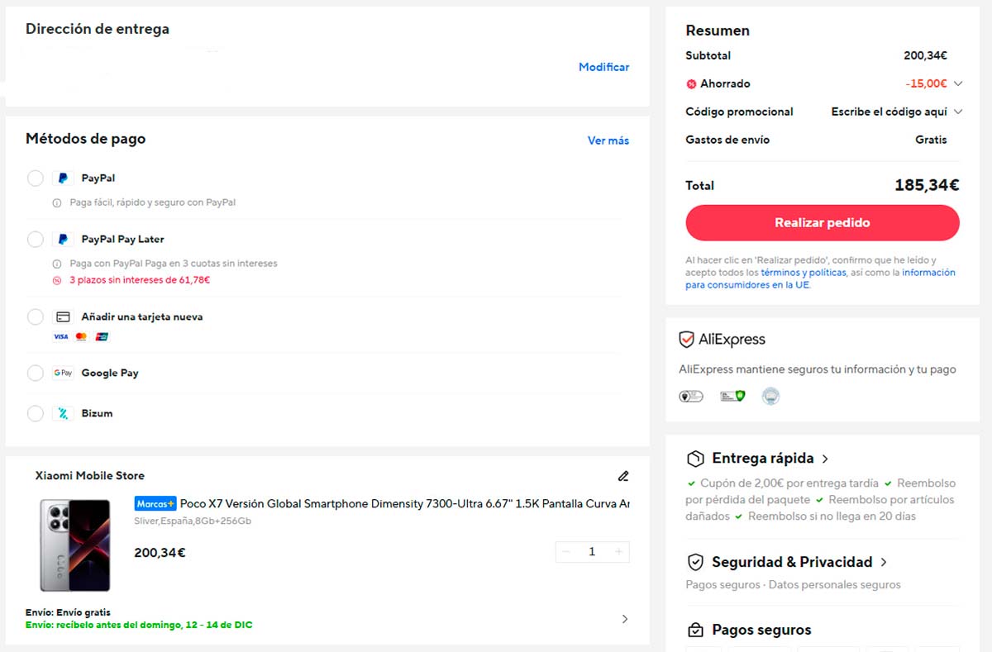
Task: Increase the product quantity with plus
Action: tap(618, 552)
